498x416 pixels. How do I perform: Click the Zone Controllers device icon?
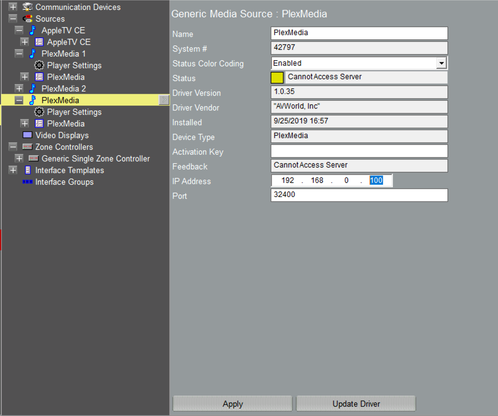tap(27, 147)
